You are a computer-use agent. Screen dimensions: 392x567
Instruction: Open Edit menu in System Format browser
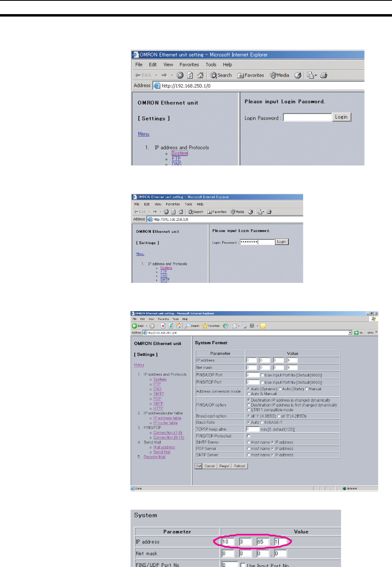pos(142,319)
